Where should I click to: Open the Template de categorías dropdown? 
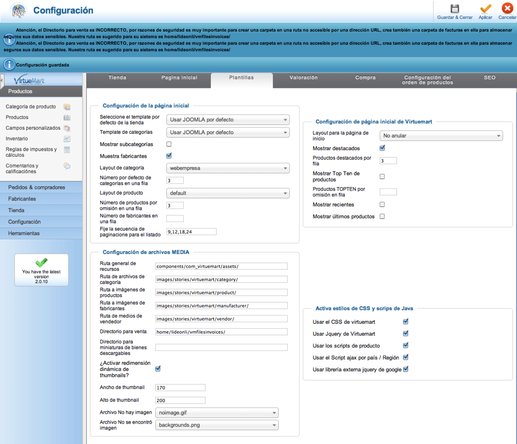pos(228,132)
